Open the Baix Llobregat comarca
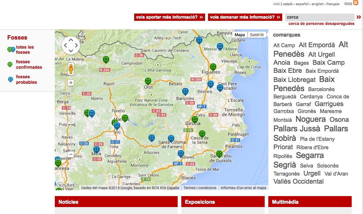 pyautogui.click(x=295, y=80)
